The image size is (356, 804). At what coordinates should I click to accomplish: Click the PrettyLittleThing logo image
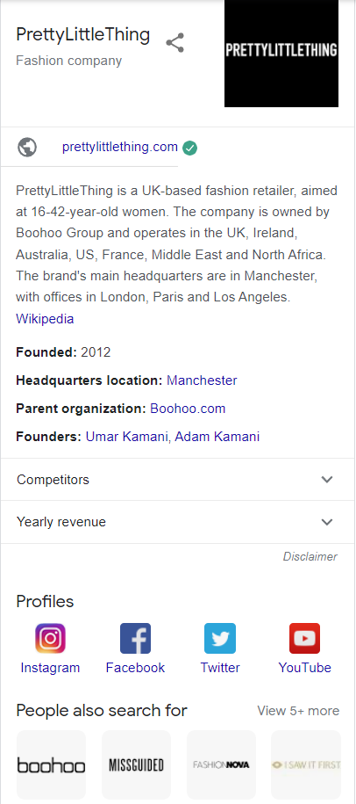pos(281,54)
